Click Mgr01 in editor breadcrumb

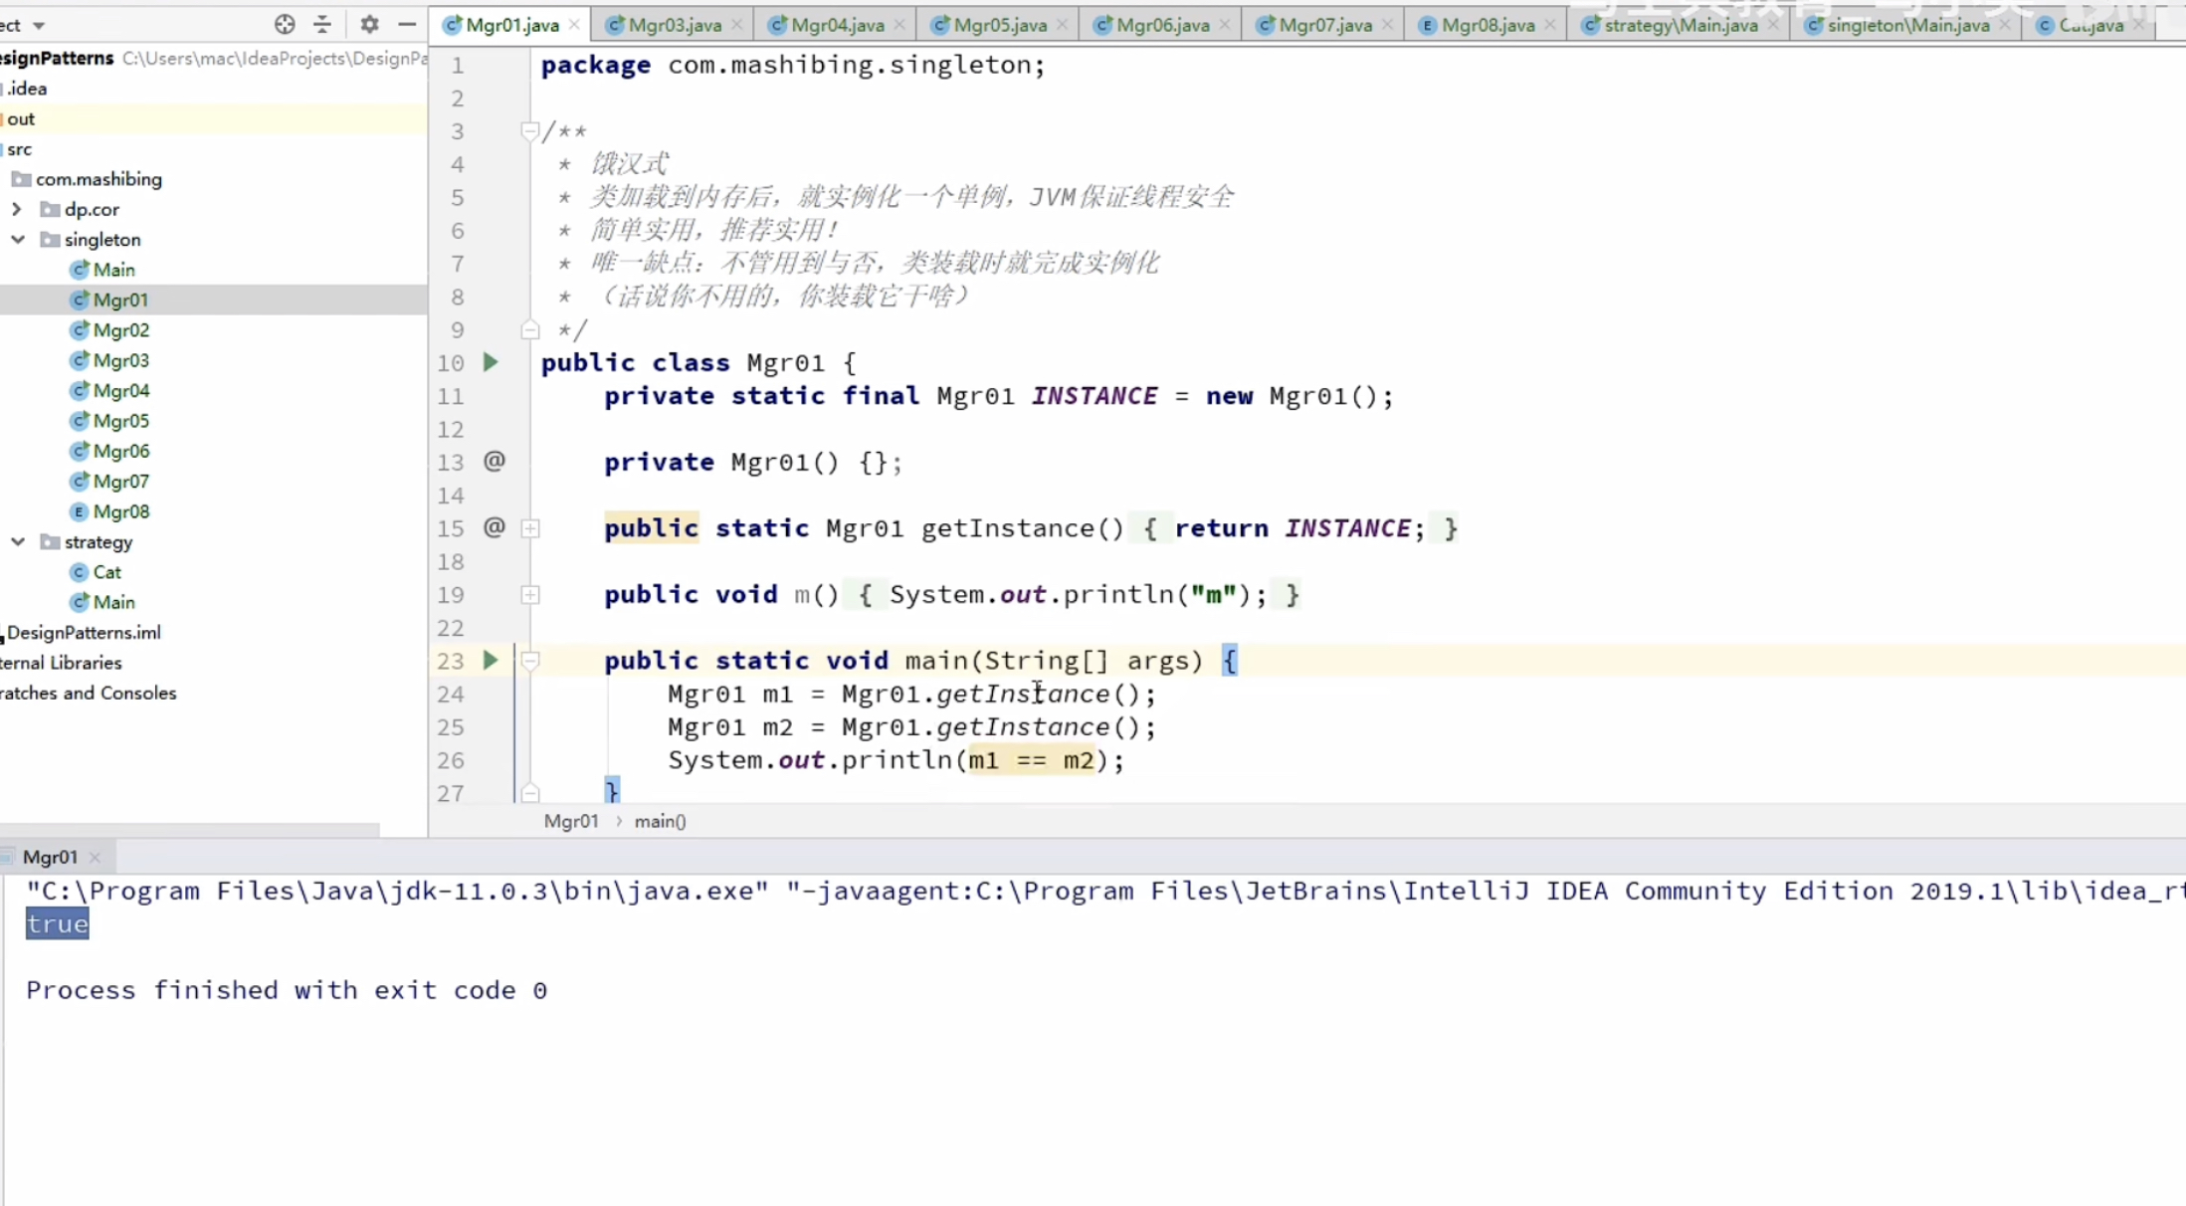[x=571, y=821]
